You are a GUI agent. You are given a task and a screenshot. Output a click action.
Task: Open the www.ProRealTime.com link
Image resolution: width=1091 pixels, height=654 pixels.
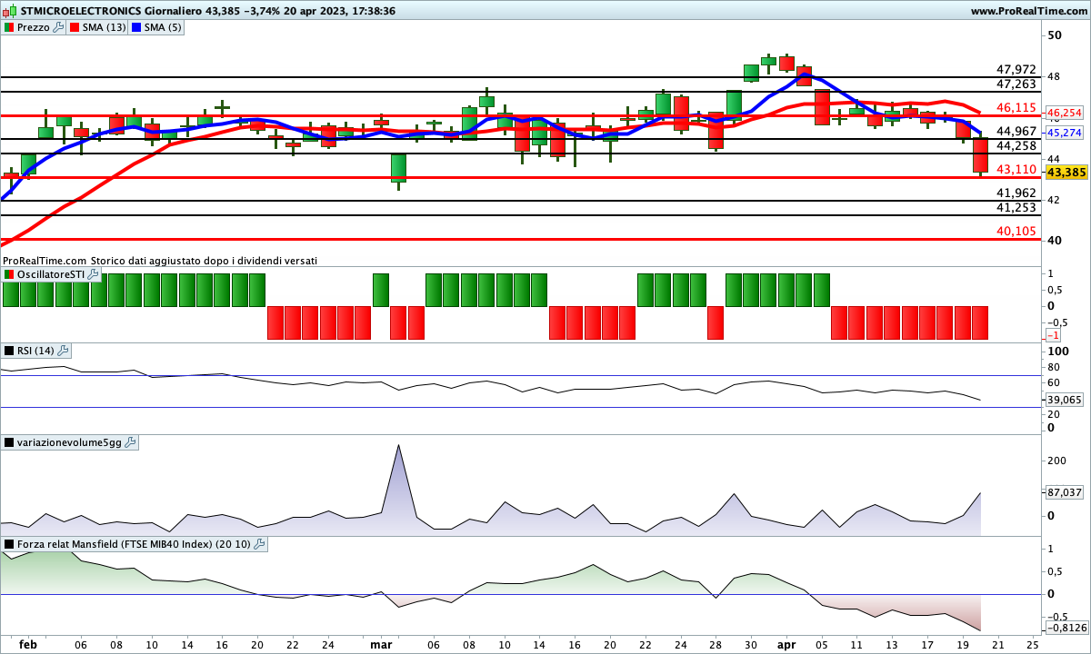point(1028,11)
